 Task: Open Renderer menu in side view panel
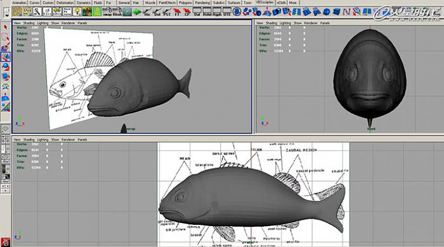(69, 139)
